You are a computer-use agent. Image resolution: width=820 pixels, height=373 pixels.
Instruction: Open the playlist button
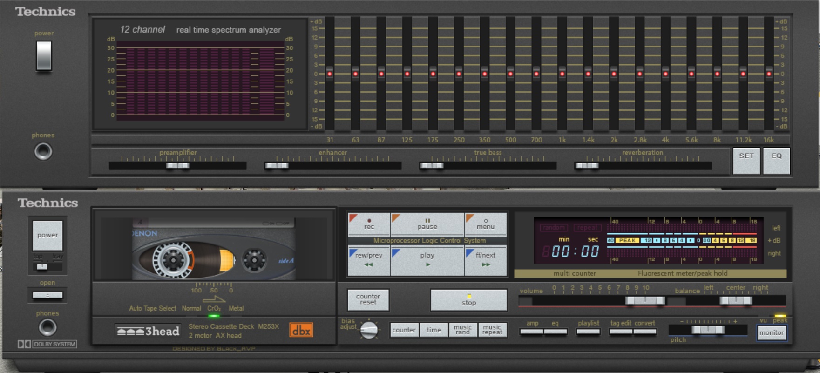[588, 332]
